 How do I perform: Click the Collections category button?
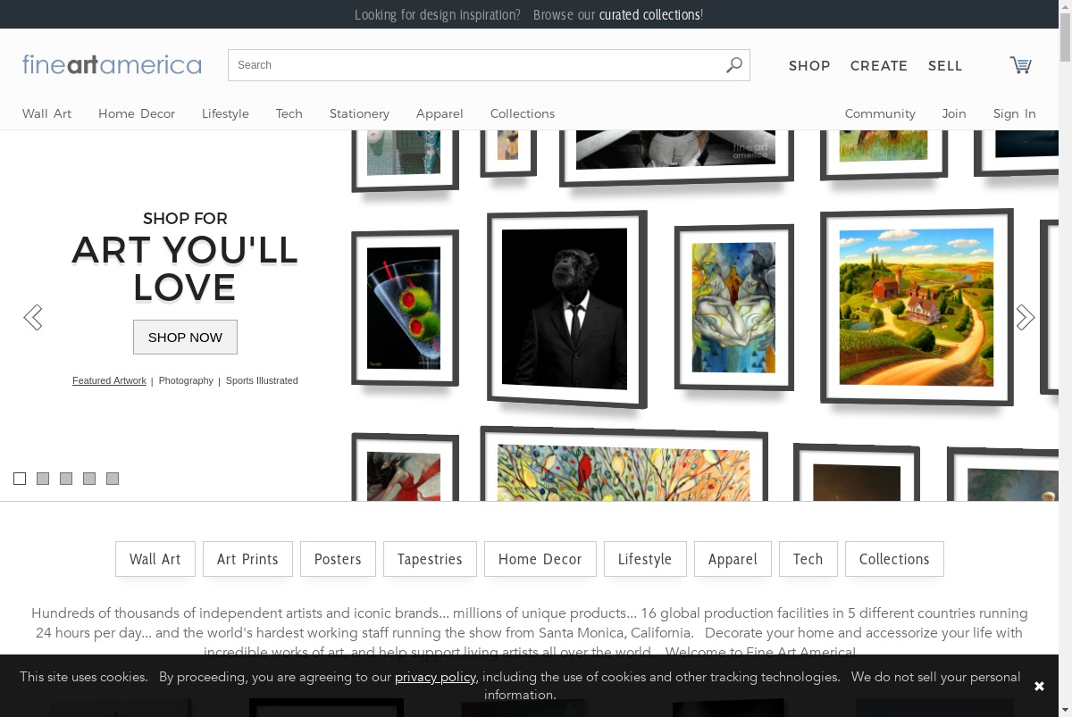pos(894,559)
